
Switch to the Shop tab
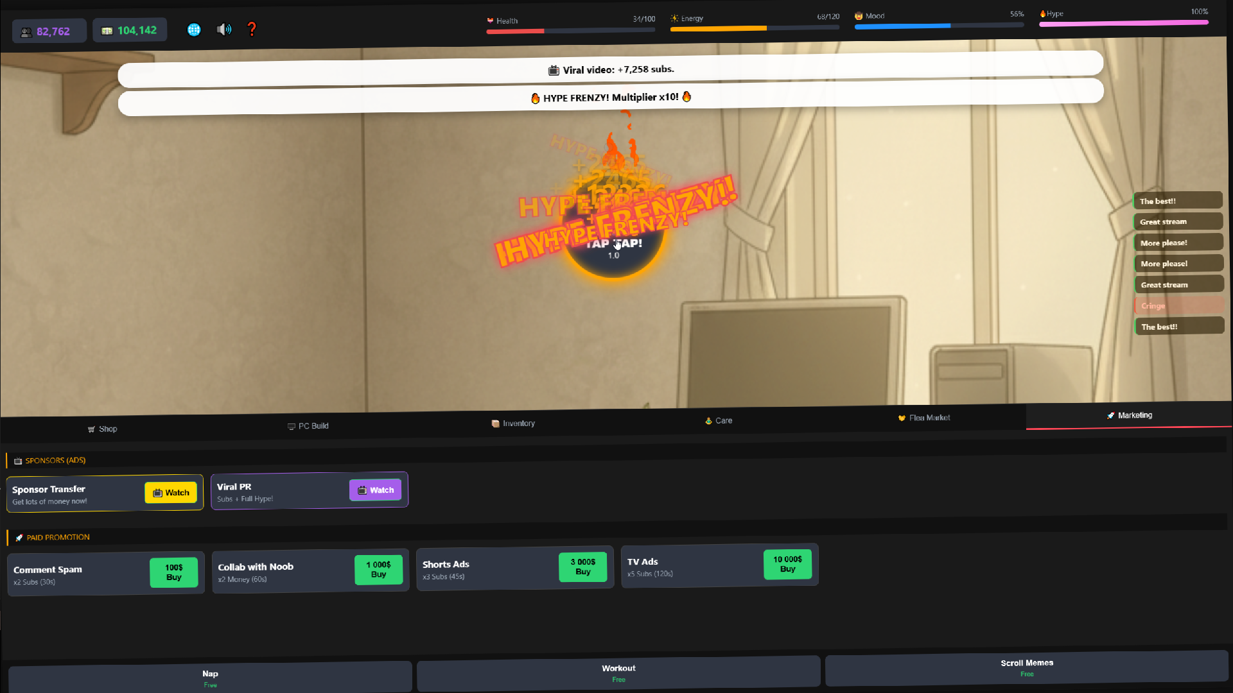[102, 429]
